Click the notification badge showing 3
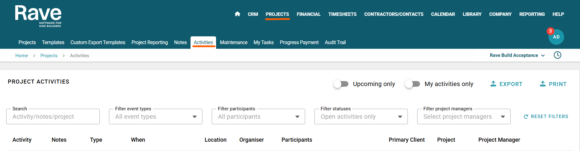Image resolution: width=580 pixels, height=151 pixels. coord(550,31)
